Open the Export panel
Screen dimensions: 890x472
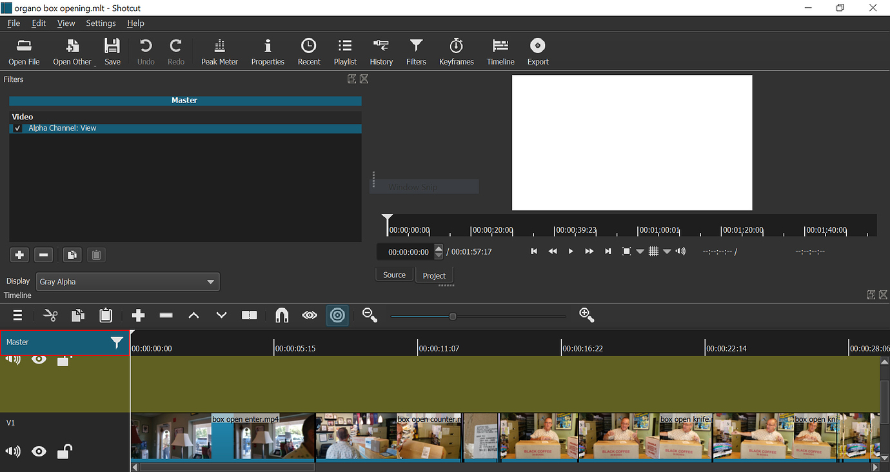coord(538,52)
